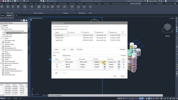
Task: Open Plan Strip dropdown showing Geology Code
Action: click(117, 62)
